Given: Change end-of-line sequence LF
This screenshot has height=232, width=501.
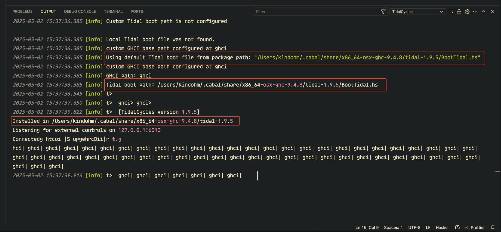Looking at the screenshot, I should [x=428, y=228].
